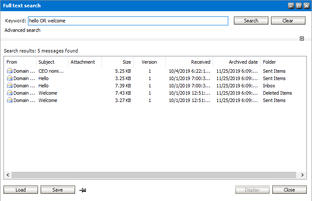The image size is (312, 201).
Task: Sort results by Size column header
Action: pos(118,62)
